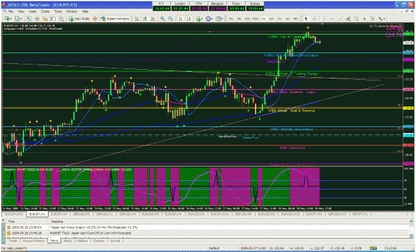This screenshot has height=252, width=416.
Task: Select the Vertical Line drawing tool
Action: point(324,19)
